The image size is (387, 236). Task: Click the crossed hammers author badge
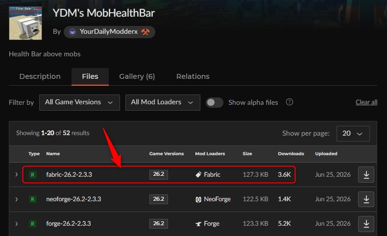pos(145,32)
